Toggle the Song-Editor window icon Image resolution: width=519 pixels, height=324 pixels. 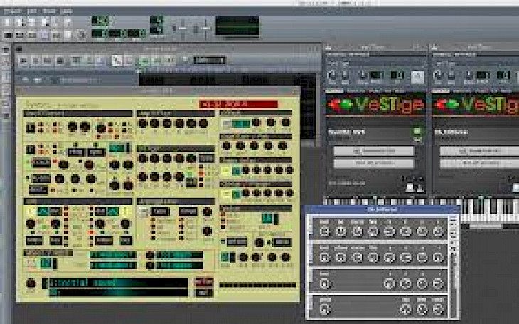[x=7, y=35]
